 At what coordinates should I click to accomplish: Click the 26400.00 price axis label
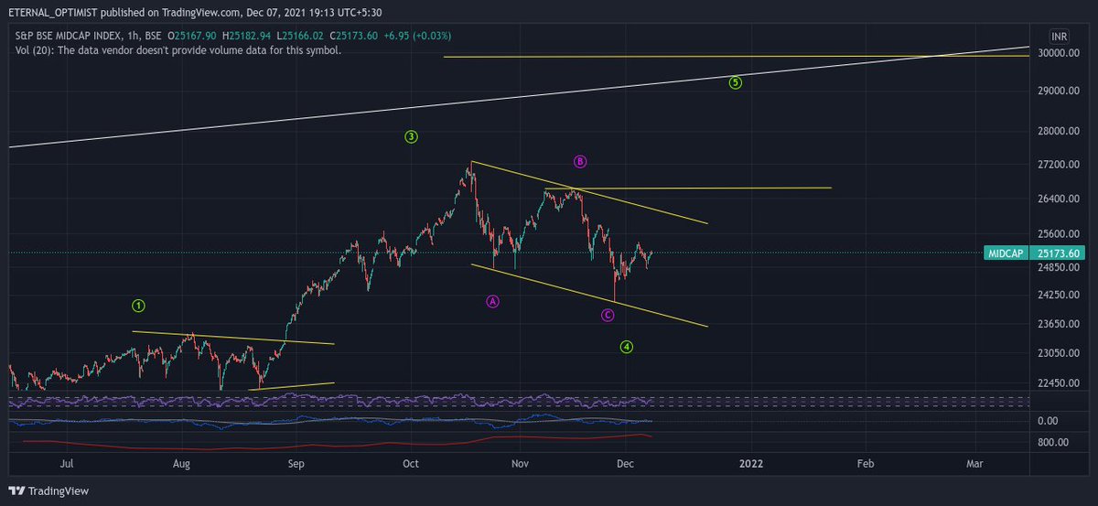(x=1057, y=199)
